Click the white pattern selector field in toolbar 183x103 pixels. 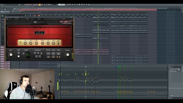coord(61,5)
